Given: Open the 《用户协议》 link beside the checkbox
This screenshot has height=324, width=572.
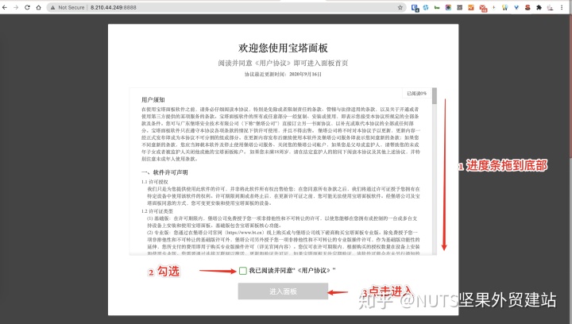Looking at the screenshot, I should (x=314, y=271).
